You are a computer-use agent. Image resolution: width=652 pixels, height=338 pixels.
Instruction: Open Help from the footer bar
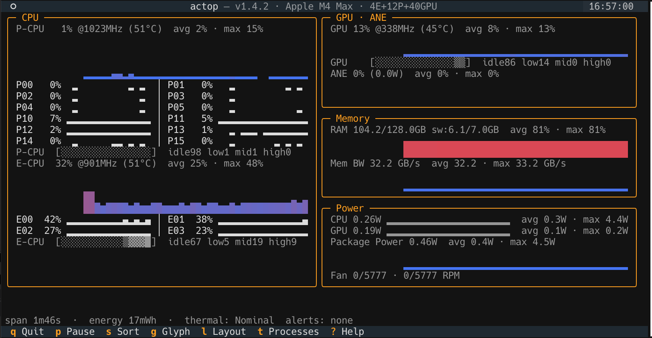point(347,332)
